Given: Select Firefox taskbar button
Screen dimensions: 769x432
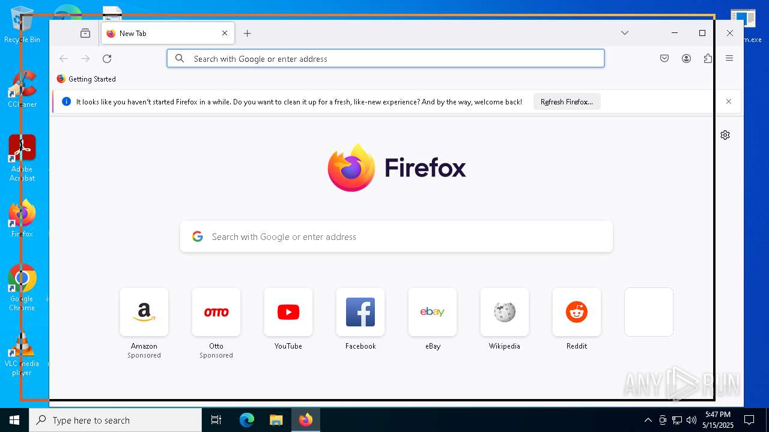Looking at the screenshot, I should 306,420.
